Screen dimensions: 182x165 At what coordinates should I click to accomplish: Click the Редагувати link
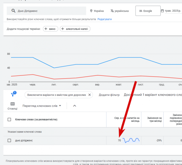pos(105,19)
